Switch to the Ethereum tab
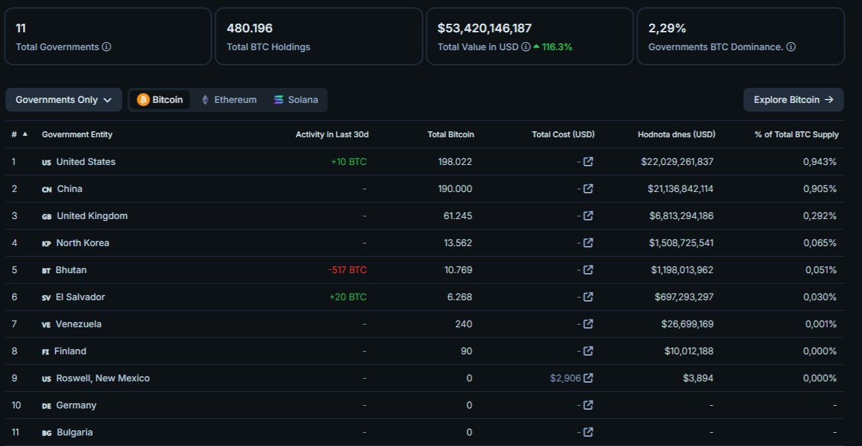The image size is (862, 446). [x=228, y=100]
